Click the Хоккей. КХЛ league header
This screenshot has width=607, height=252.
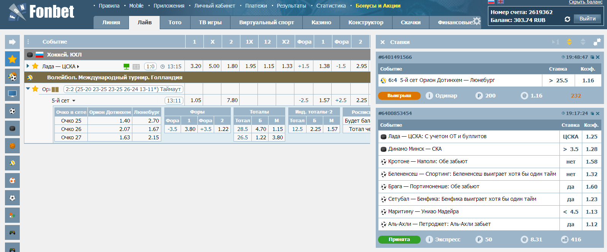click(197, 55)
